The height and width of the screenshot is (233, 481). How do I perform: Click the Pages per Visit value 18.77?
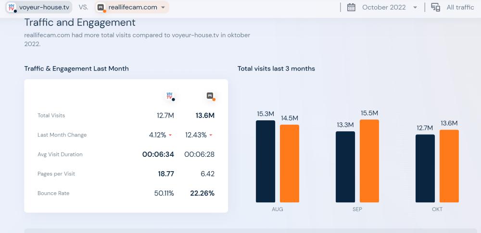pyautogui.click(x=165, y=174)
